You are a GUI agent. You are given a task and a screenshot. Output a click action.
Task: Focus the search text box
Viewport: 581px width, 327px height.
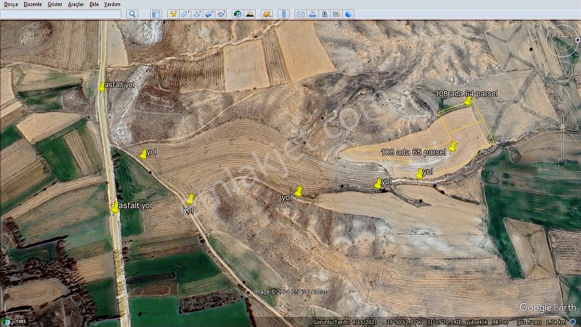coord(60,14)
